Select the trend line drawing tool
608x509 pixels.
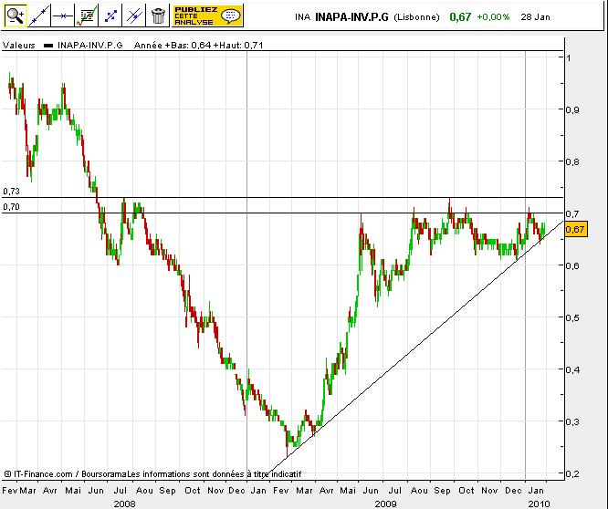coord(39,16)
